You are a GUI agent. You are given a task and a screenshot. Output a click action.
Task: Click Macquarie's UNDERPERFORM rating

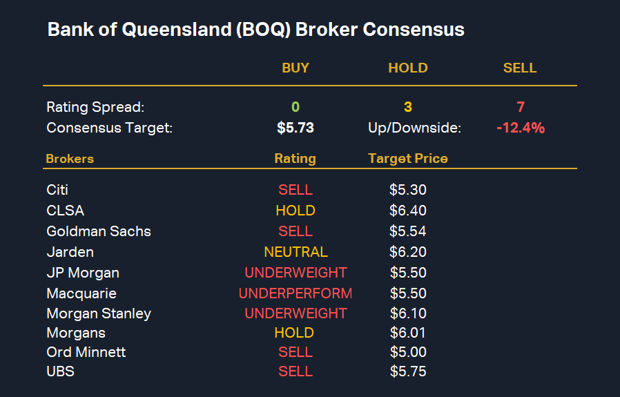click(x=296, y=293)
